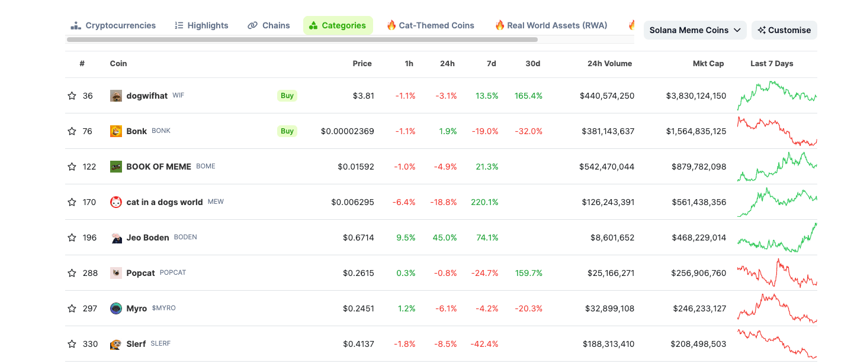This screenshot has width=854, height=364.
Task: Open the Cryptocurrencies tab
Action: coord(113,25)
